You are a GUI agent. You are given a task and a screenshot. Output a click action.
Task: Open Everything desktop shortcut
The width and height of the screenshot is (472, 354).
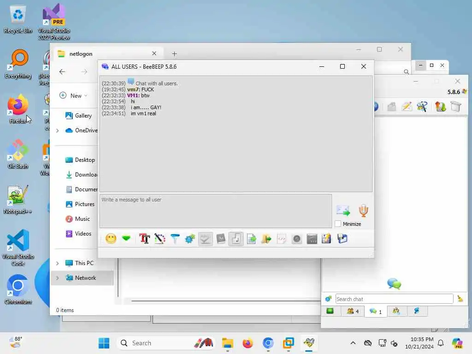click(18, 64)
